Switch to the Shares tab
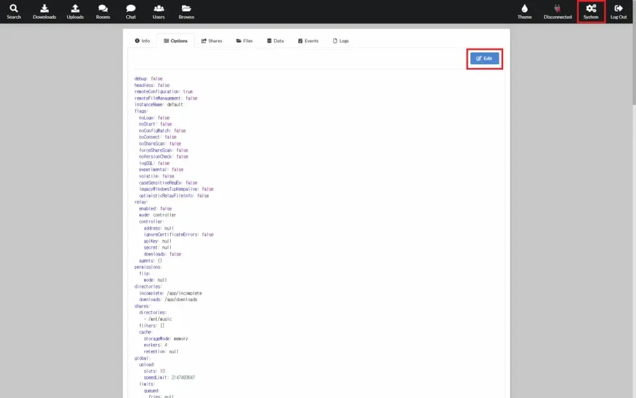This screenshot has height=398, width=636. pyautogui.click(x=211, y=40)
